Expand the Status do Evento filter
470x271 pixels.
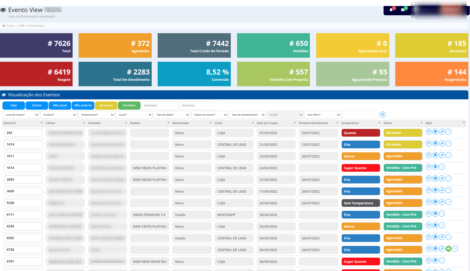click(x=209, y=115)
